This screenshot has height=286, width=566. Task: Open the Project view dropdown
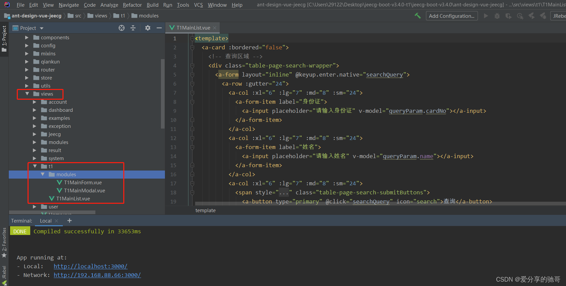(42, 28)
